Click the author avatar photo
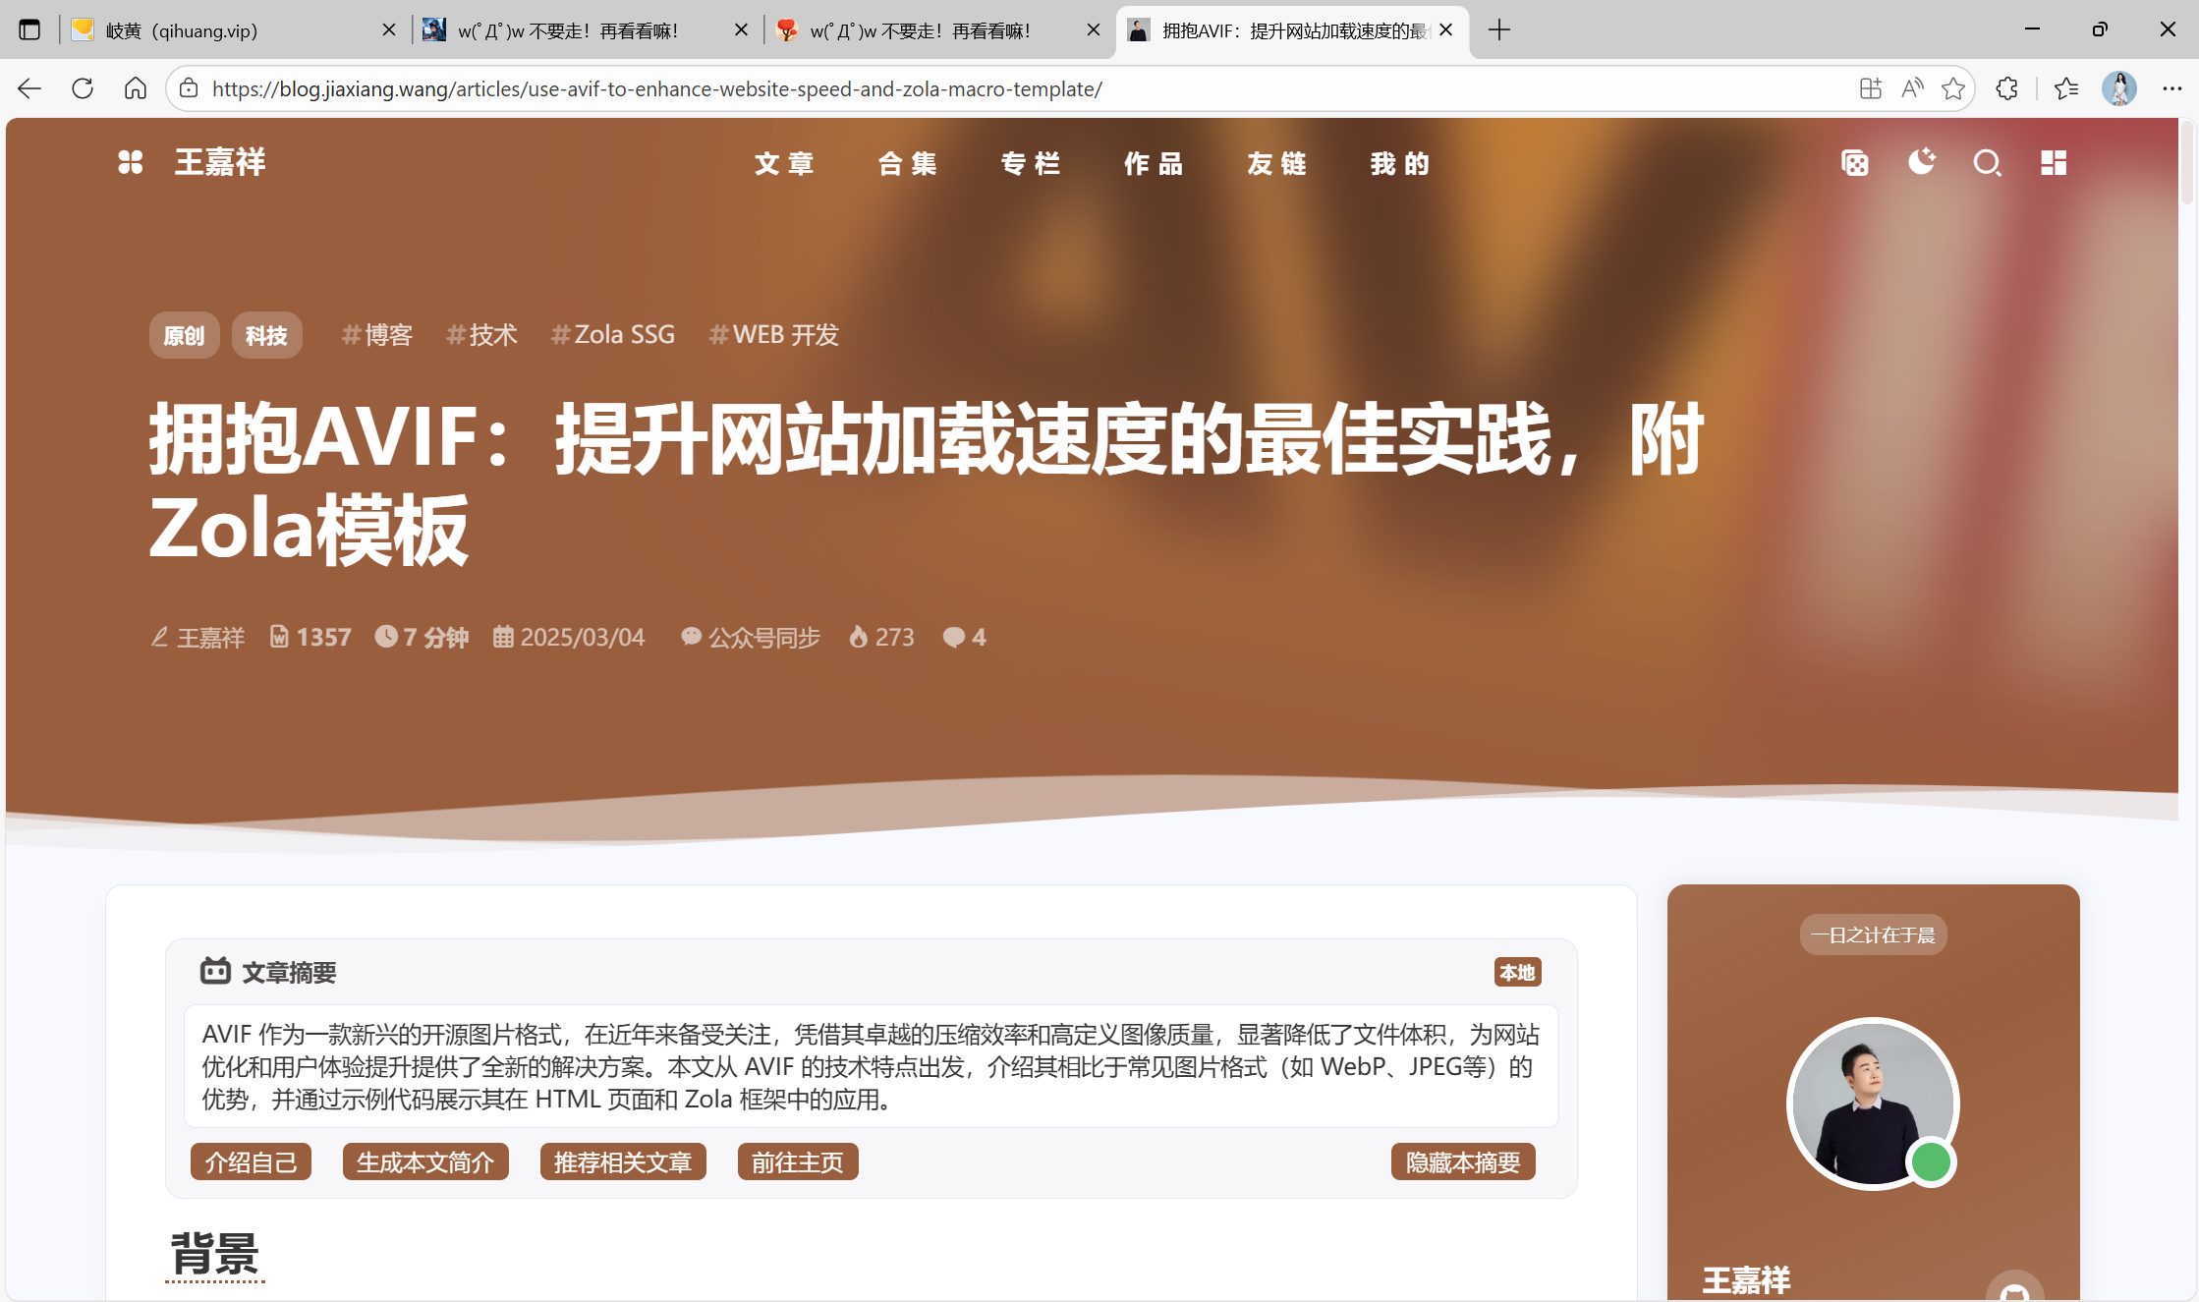The image size is (2199, 1302). click(1873, 1103)
